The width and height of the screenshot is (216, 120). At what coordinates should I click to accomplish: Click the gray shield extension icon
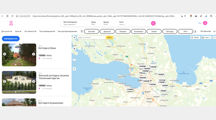tap(196, 16)
